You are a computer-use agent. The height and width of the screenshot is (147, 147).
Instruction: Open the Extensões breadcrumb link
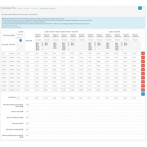click(26, 9)
